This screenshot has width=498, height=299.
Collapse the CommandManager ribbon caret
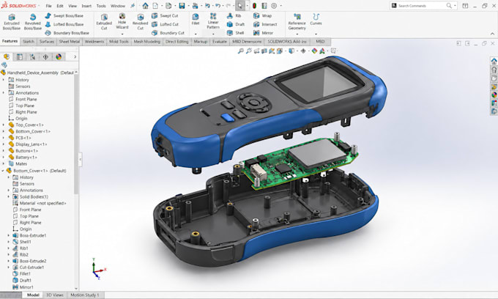coord(492,34)
